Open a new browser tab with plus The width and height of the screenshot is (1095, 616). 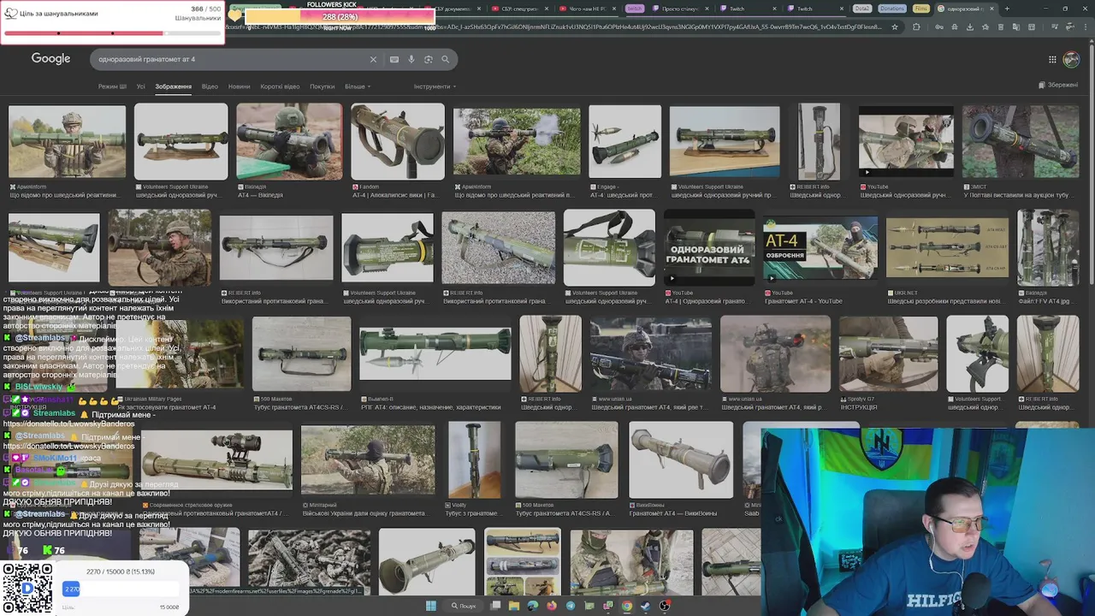coord(1007,9)
